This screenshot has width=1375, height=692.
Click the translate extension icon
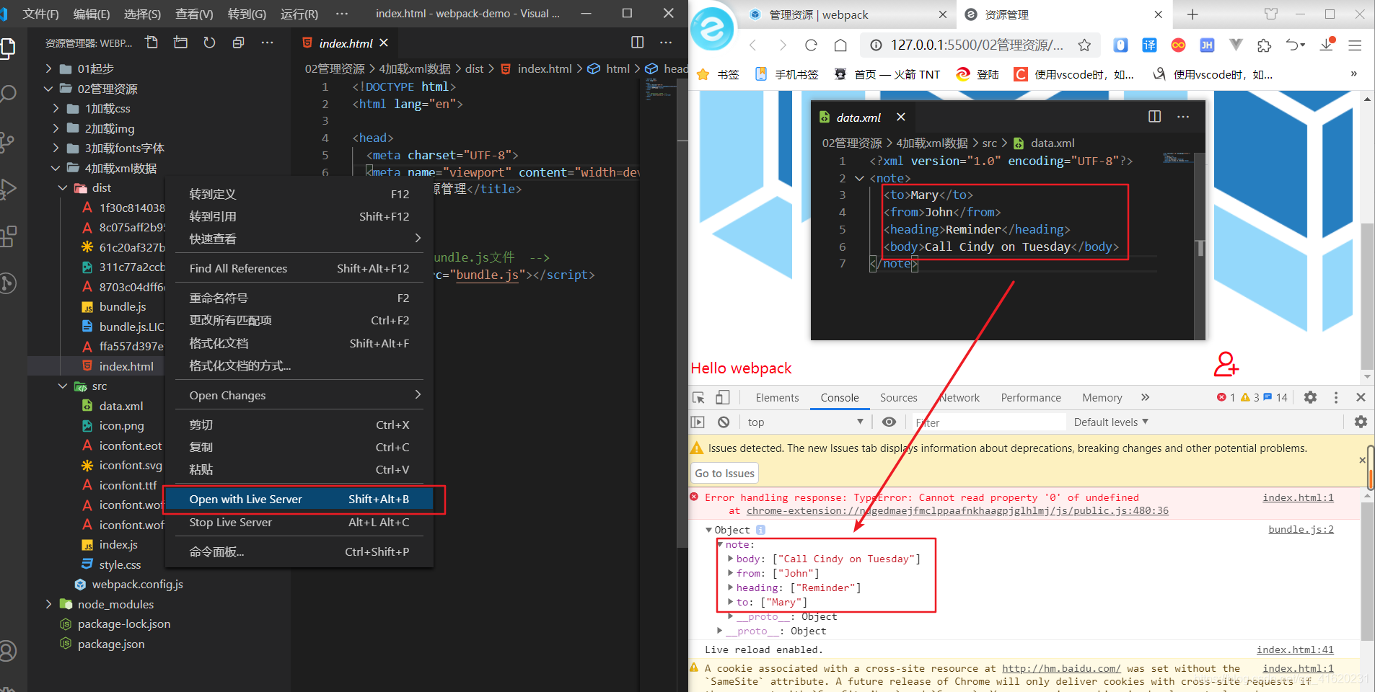point(1149,45)
